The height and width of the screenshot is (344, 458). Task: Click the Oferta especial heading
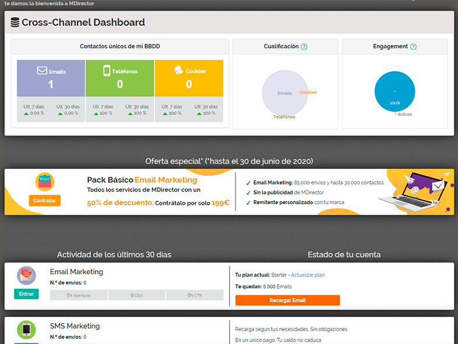point(229,161)
